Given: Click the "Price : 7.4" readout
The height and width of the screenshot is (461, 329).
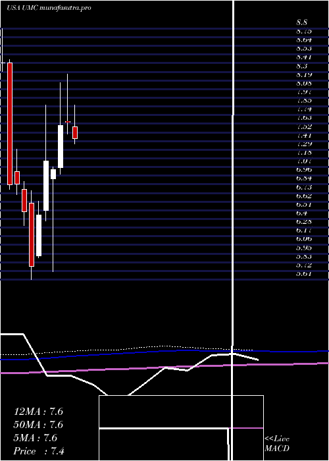Looking at the screenshot, I should [39, 451].
